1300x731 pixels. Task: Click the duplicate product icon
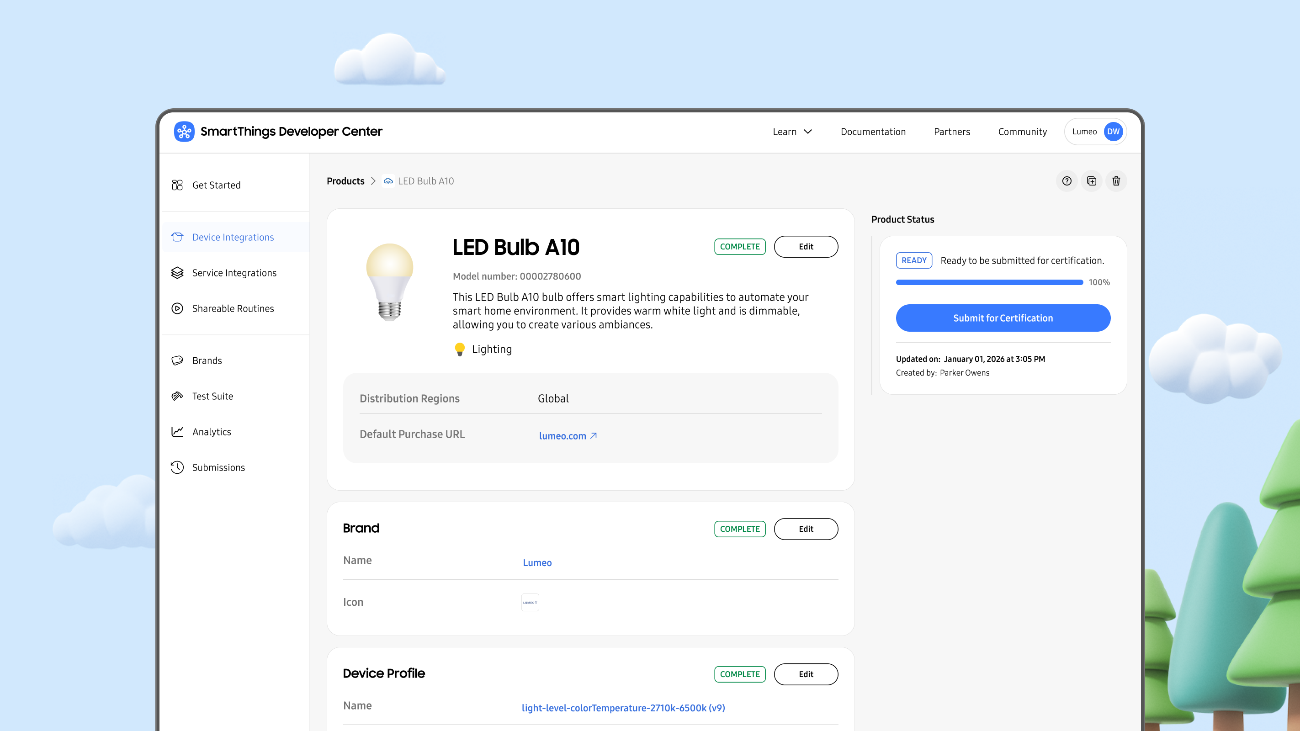1091,181
